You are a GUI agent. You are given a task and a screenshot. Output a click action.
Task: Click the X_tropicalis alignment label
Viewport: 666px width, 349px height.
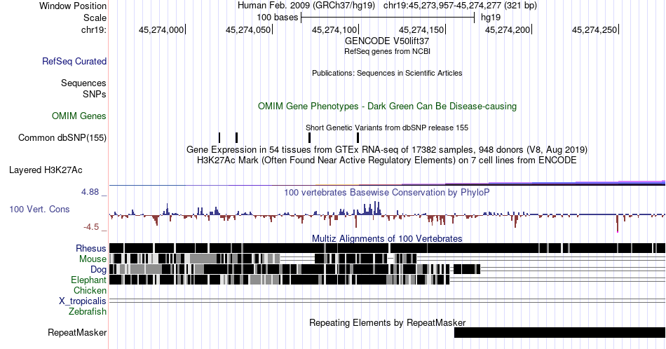click(83, 301)
